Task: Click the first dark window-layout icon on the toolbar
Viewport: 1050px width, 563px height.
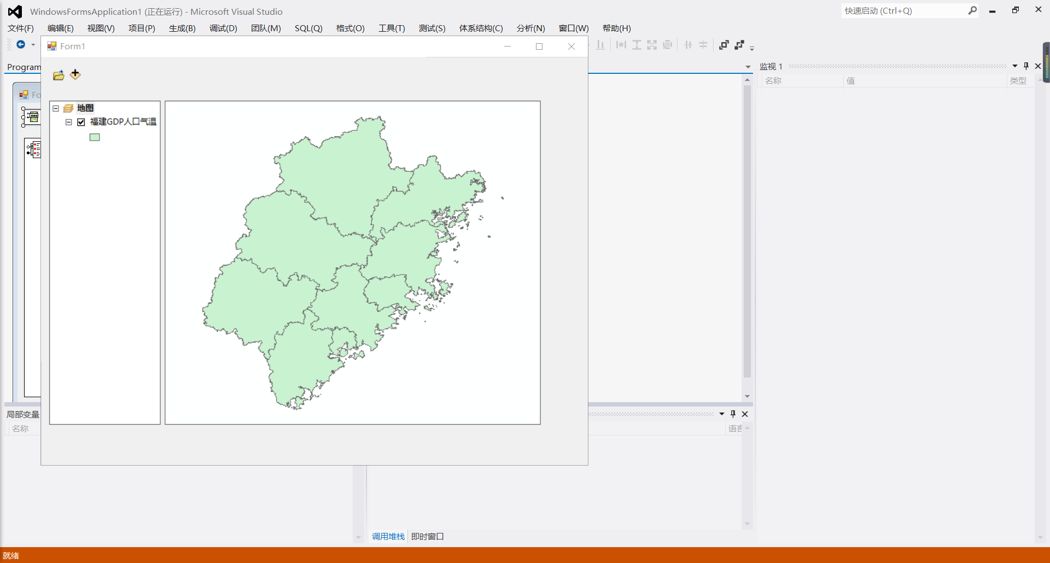Action: point(724,45)
